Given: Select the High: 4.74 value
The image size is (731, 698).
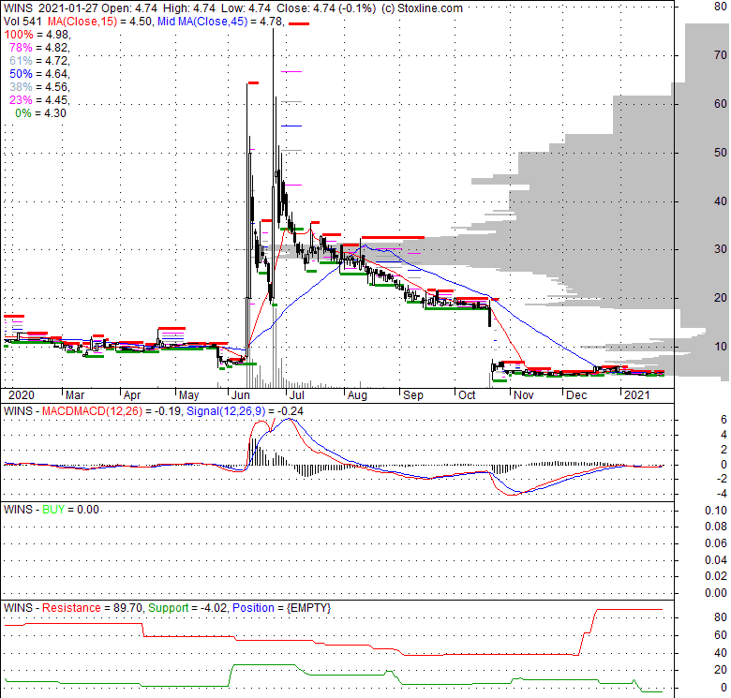Looking at the screenshot, I should point(188,8).
